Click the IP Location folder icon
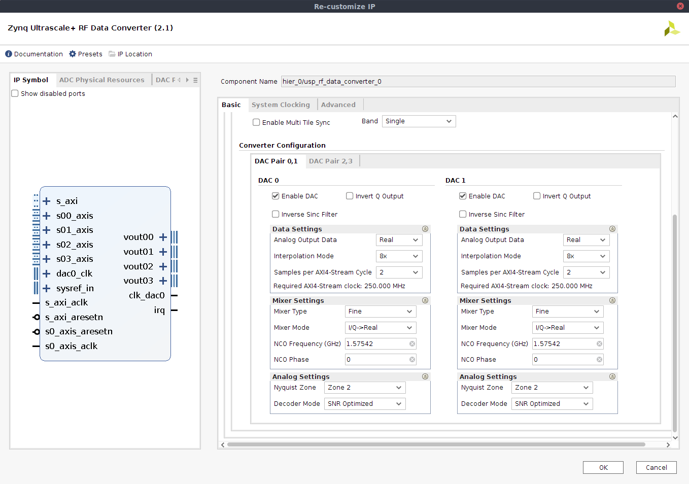The height and width of the screenshot is (484, 689). tap(112, 54)
